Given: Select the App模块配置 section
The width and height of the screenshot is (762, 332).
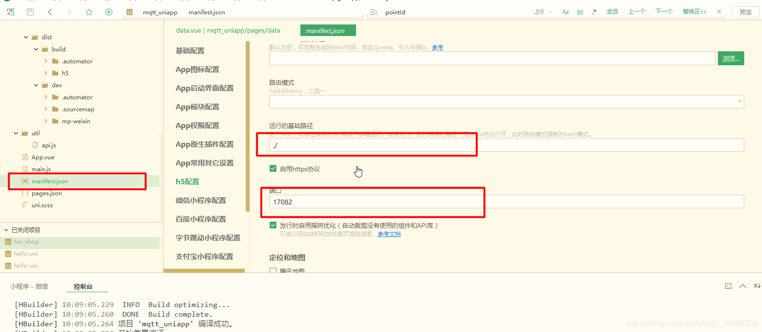Looking at the screenshot, I should click(197, 107).
